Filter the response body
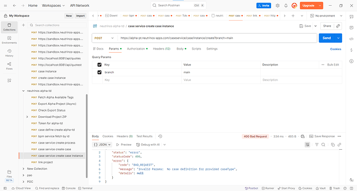This screenshot has height=191, width=357. tap(317, 145)
